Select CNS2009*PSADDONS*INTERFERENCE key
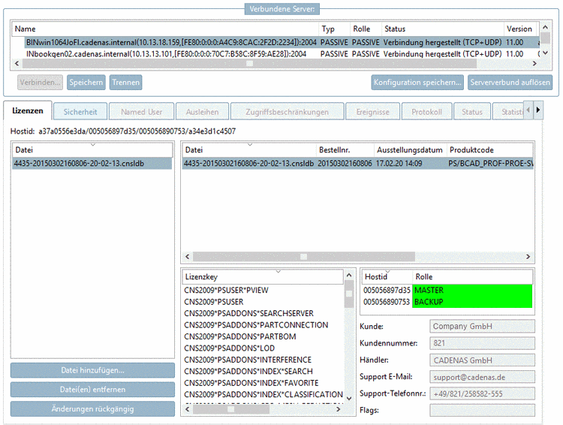Image resolution: width=563 pixels, height=425 pixels. point(263,360)
